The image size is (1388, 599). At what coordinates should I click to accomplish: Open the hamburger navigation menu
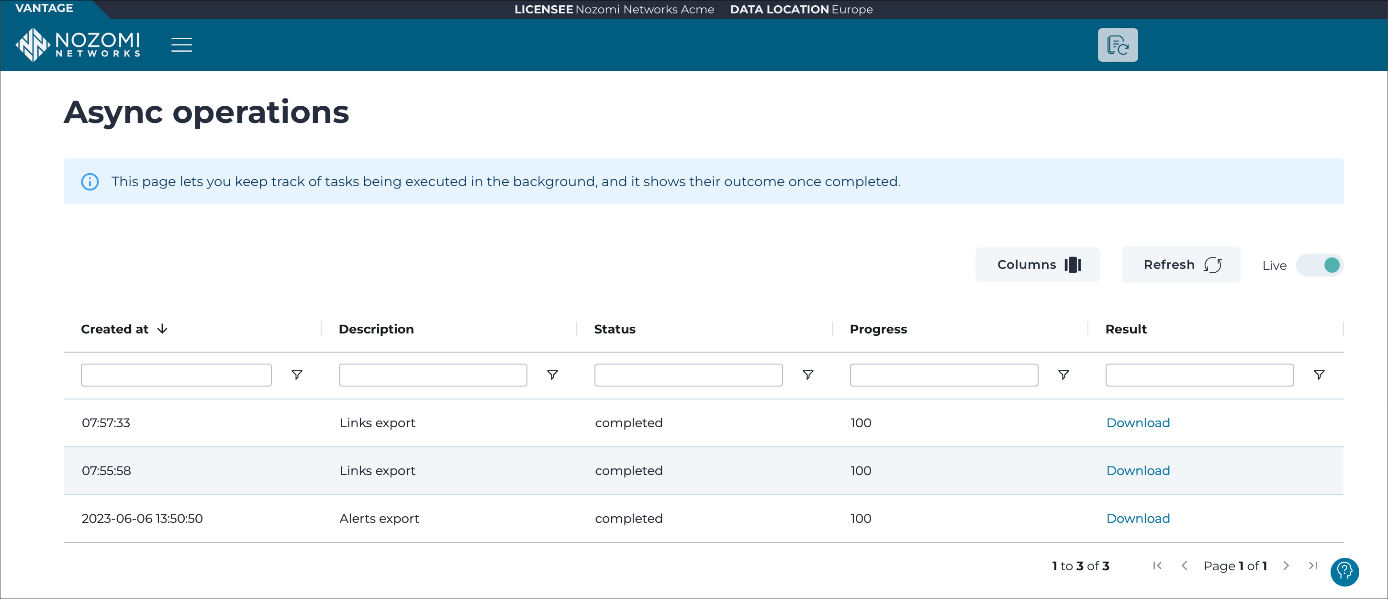coord(181,44)
